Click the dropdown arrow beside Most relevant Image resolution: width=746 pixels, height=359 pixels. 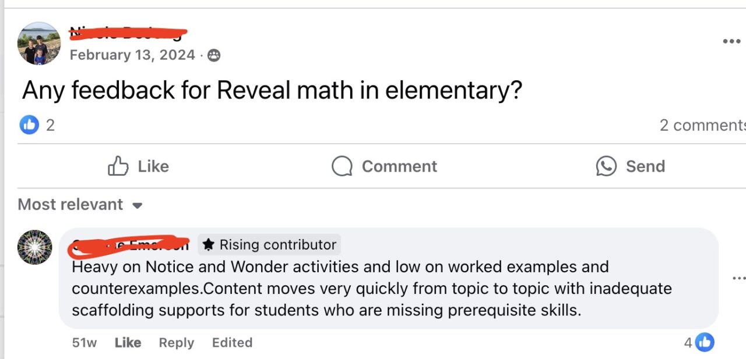coord(138,205)
